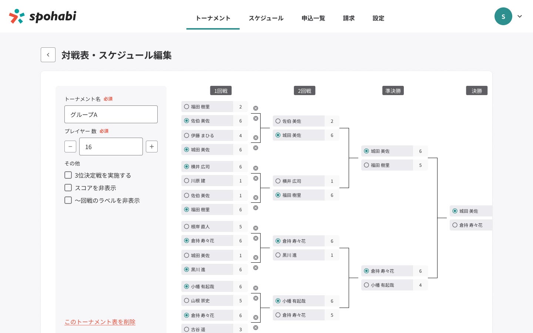This screenshot has height=333, width=533.
Task: Click the remove icon beside 根岸 直人
Action: 255,228
